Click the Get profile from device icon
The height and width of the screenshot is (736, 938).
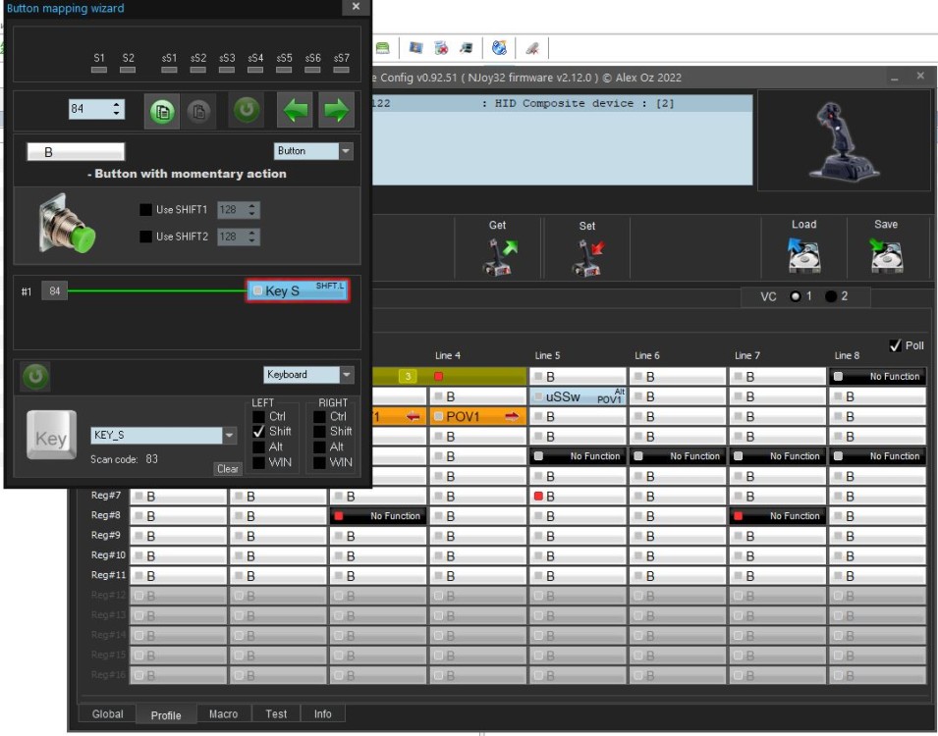(x=498, y=257)
